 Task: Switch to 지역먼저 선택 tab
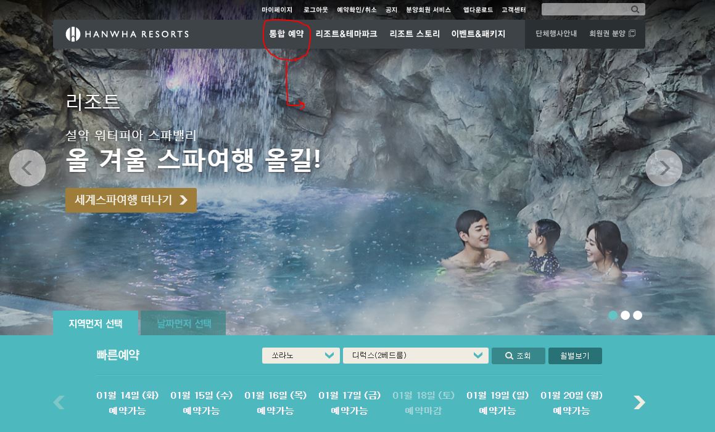tap(95, 323)
